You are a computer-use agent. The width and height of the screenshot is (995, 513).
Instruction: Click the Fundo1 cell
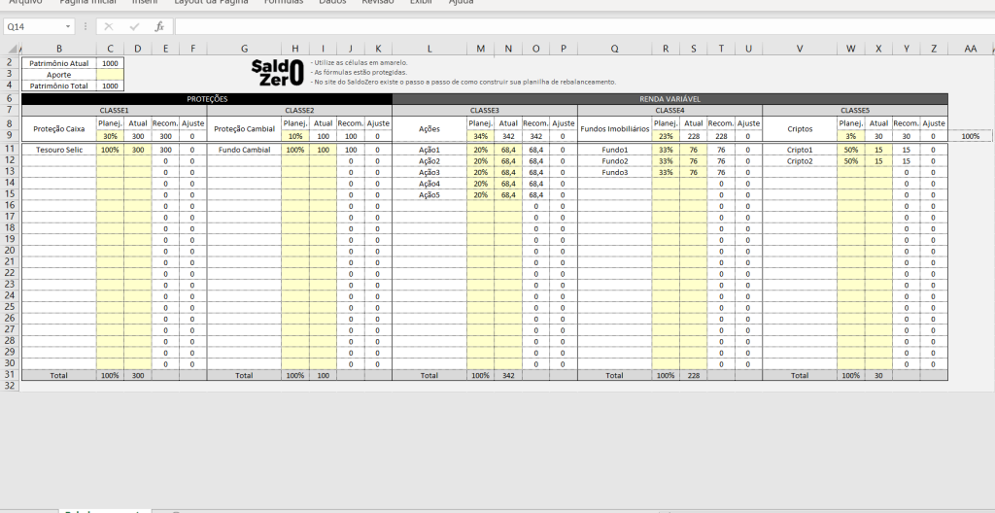click(x=614, y=150)
